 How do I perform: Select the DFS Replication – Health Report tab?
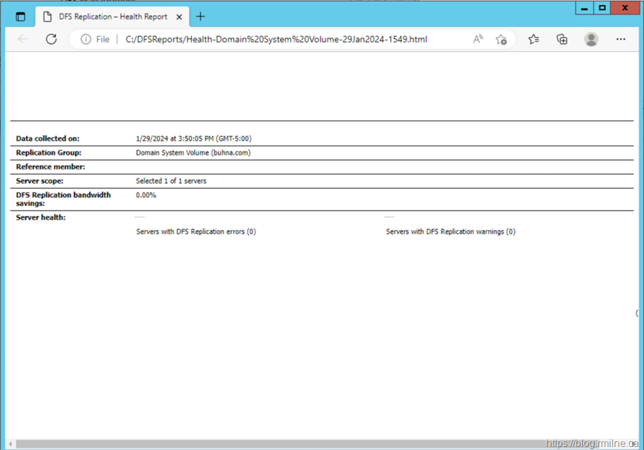112,17
